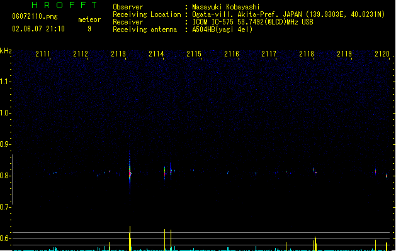Click the 2111 time axis label
396x251 pixels.
(43, 54)
